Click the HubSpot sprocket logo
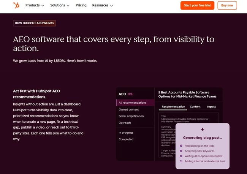Image resolution: width=247 pixels, height=174 pixels. point(16,5)
